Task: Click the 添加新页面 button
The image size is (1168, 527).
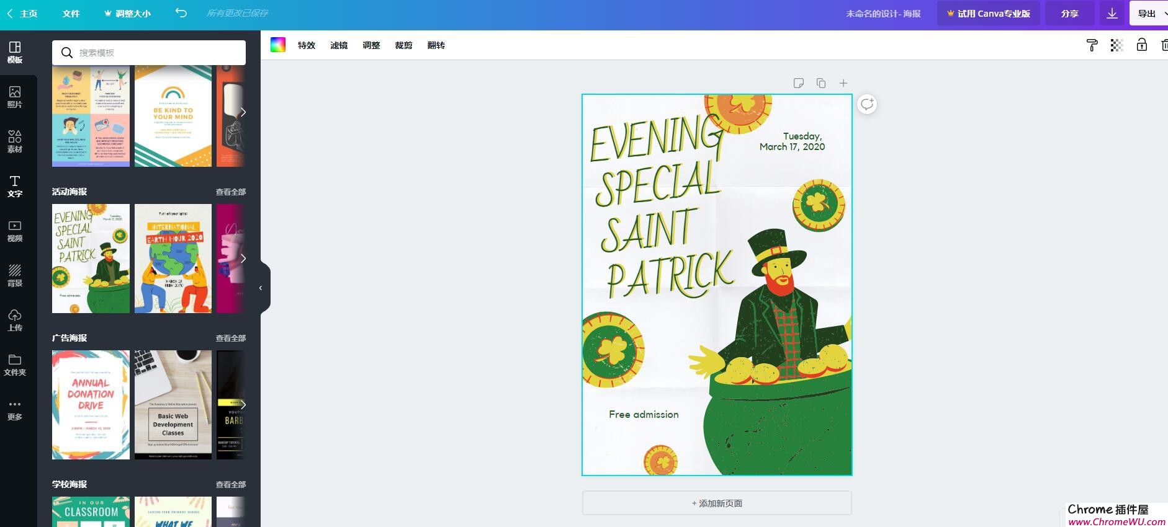Action: (x=716, y=503)
